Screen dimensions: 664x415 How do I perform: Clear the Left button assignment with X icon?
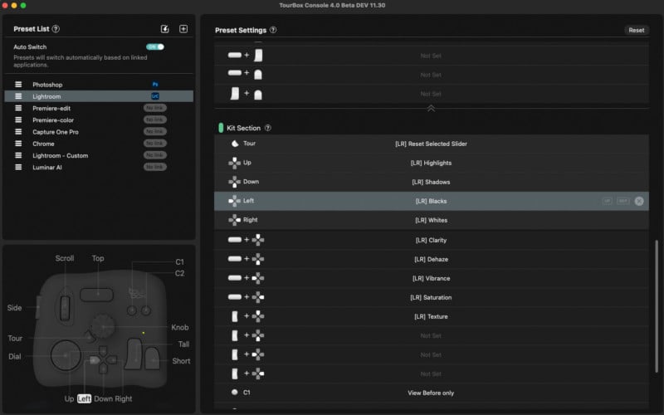click(639, 201)
